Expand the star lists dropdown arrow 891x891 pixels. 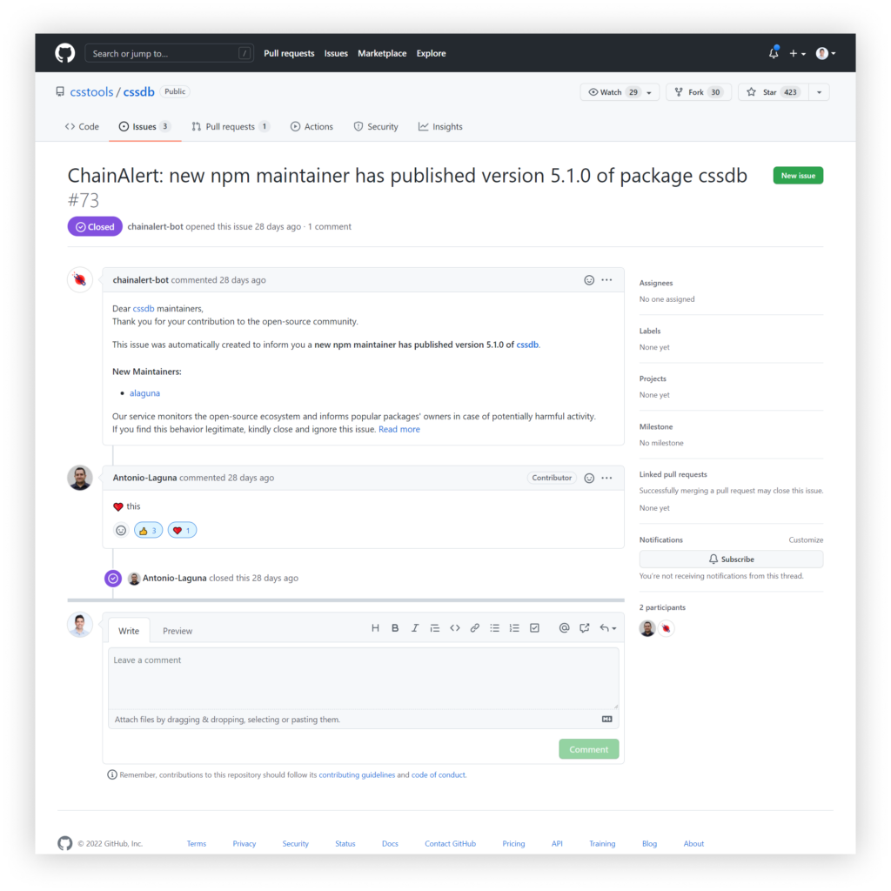click(x=819, y=92)
